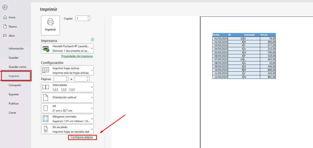Select Compartir in the sidebar

(x=16, y=85)
